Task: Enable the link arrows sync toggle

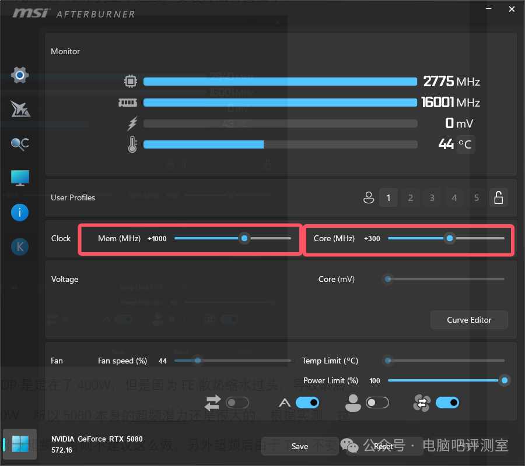Action: (x=237, y=403)
